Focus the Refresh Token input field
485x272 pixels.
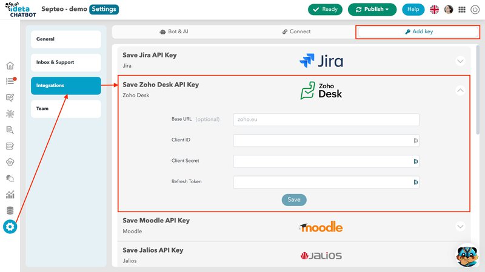(x=326, y=183)
